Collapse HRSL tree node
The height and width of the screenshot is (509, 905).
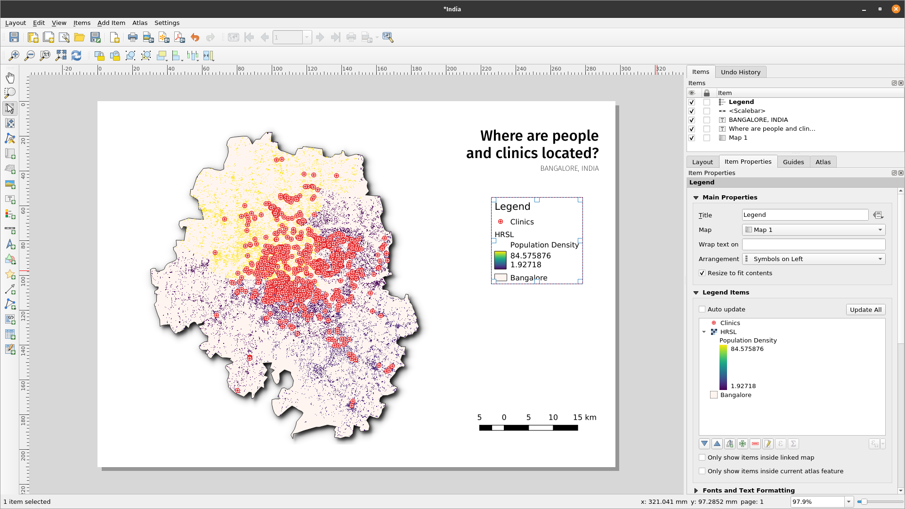point(704,332)
